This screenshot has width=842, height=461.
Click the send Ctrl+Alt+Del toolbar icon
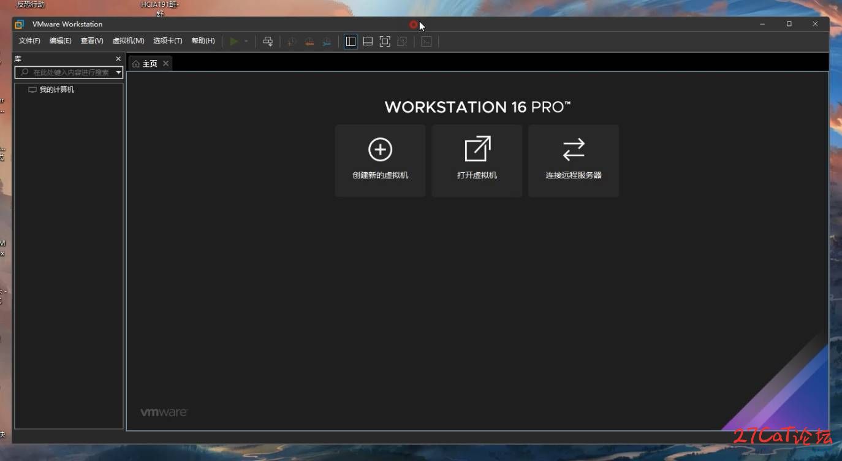268,42
